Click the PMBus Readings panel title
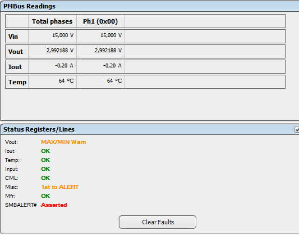The image size is (299, 235). pyautogui.click(x=29, y=6)
